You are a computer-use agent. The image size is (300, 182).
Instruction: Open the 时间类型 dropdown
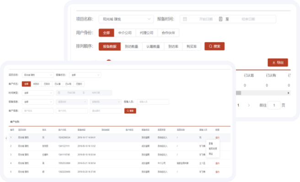(x=37, y=93)
